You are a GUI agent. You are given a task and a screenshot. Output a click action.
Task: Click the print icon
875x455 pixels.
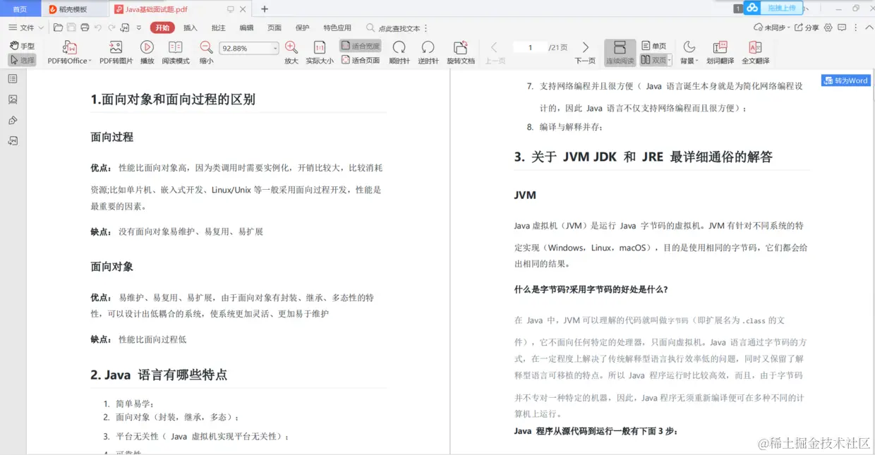(85, 28)
